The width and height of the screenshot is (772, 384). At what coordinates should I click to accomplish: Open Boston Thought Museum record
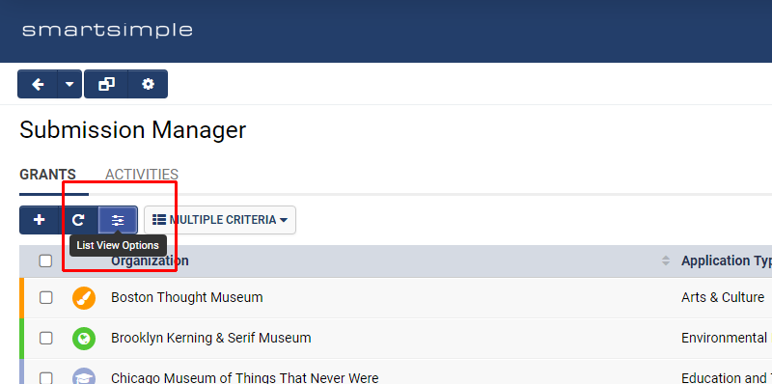tap(186, 297)
